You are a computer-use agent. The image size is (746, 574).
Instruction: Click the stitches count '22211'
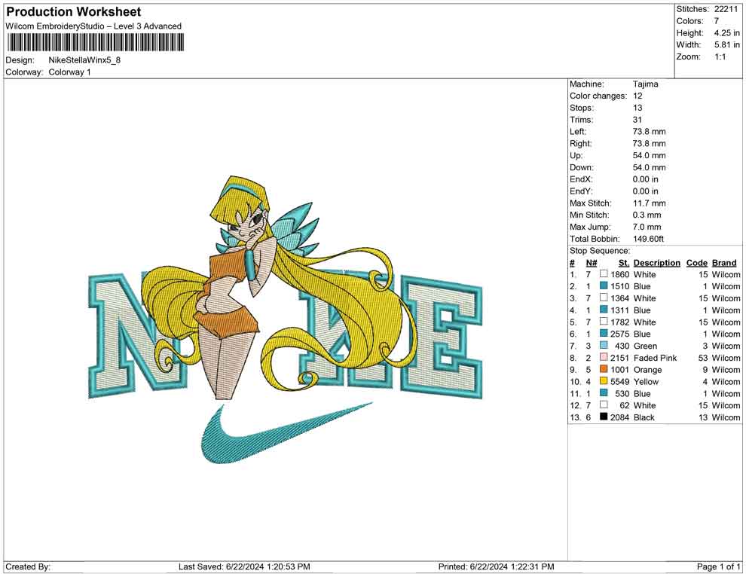[x=726, y=9]
